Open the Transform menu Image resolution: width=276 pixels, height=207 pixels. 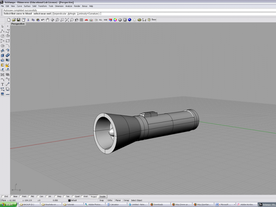(43, 6)
